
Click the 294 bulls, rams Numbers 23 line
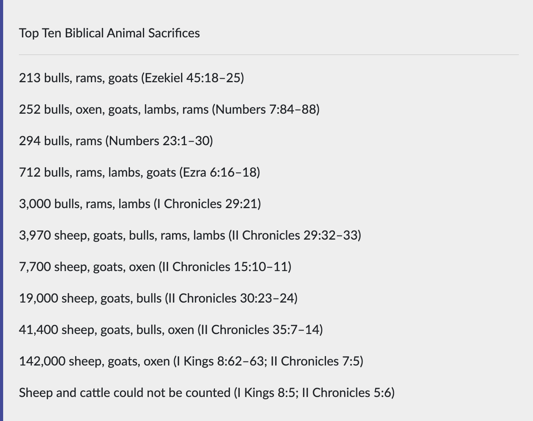116,141
